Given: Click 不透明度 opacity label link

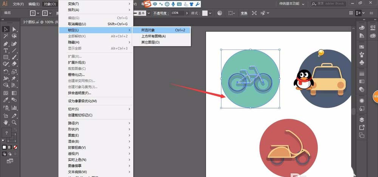Looking at the screenshot, I should point(161,13).
